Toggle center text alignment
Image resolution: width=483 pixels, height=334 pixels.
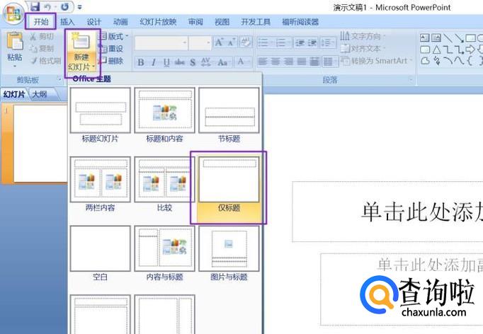coord(275,62)
